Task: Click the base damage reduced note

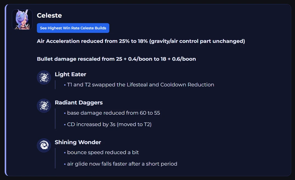Action: tap(113, 113)
